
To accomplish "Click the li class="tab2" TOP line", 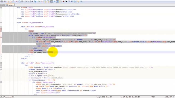I will click(x=46, y=12).
